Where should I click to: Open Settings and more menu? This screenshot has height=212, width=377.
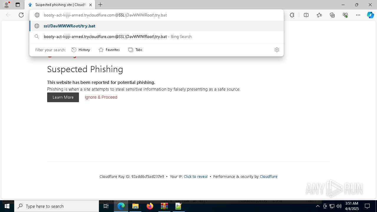coord(358,15)
